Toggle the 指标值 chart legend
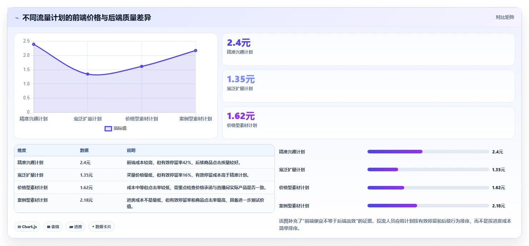Viewport: 529px width, 246px height. pos(115,128)
